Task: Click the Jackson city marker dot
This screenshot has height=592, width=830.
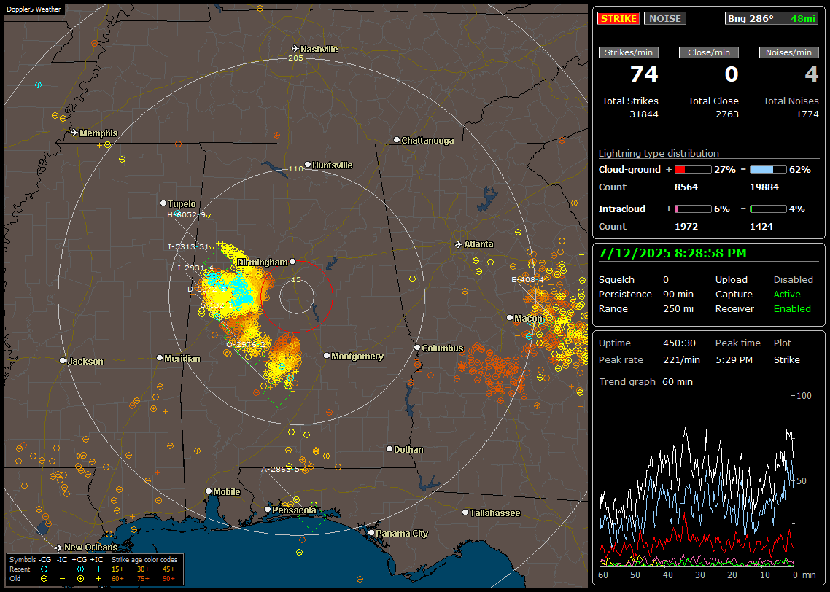Action: [x=63, y=361]
